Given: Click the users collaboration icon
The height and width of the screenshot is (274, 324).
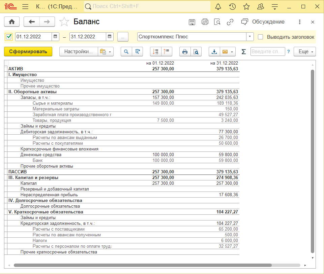Looking at the screenshot, I should [x=261, y=7].
